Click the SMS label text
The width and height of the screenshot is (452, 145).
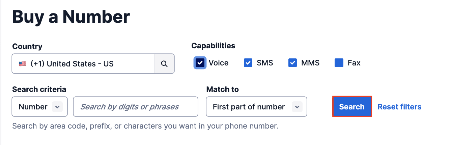click(x=265, y=63)
